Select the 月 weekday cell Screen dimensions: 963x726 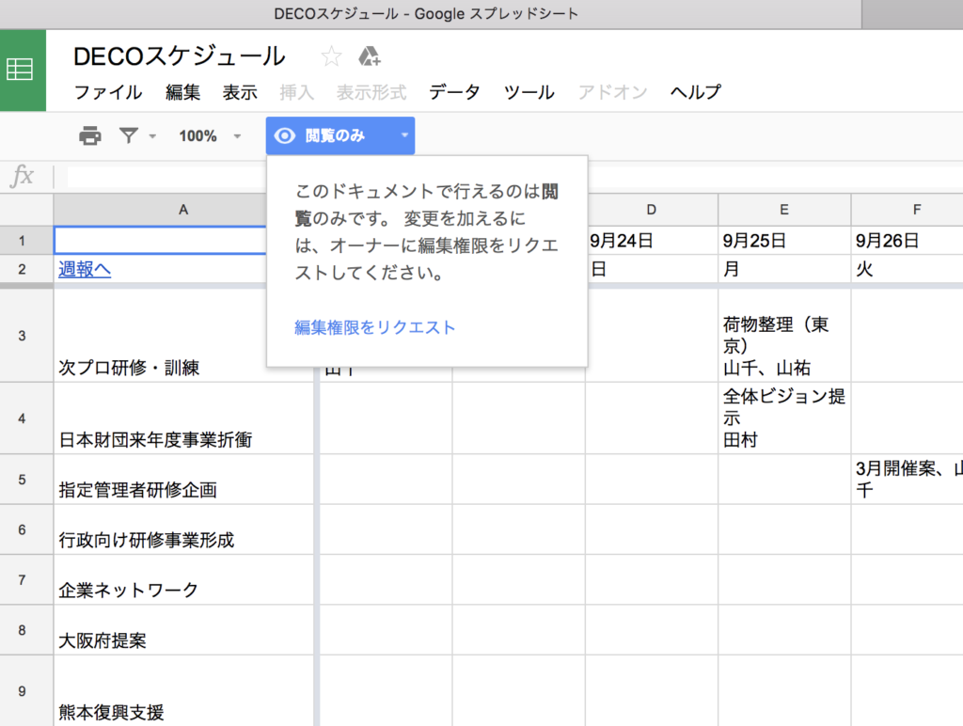pos(784,269)
